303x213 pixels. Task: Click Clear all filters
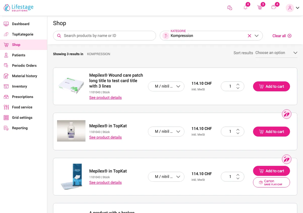coord(282,36)
